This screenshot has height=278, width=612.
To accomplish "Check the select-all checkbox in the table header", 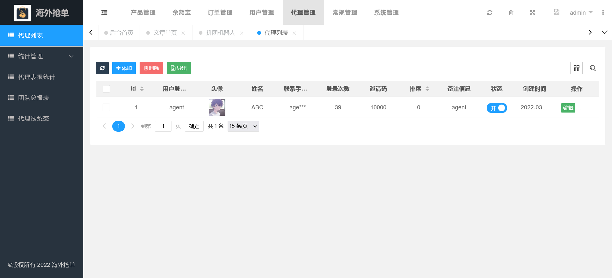I will 106,89.
